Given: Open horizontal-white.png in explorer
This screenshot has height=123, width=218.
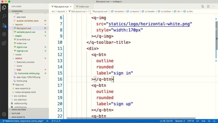Looking at the screenshot, I should (x=29, y=73).
